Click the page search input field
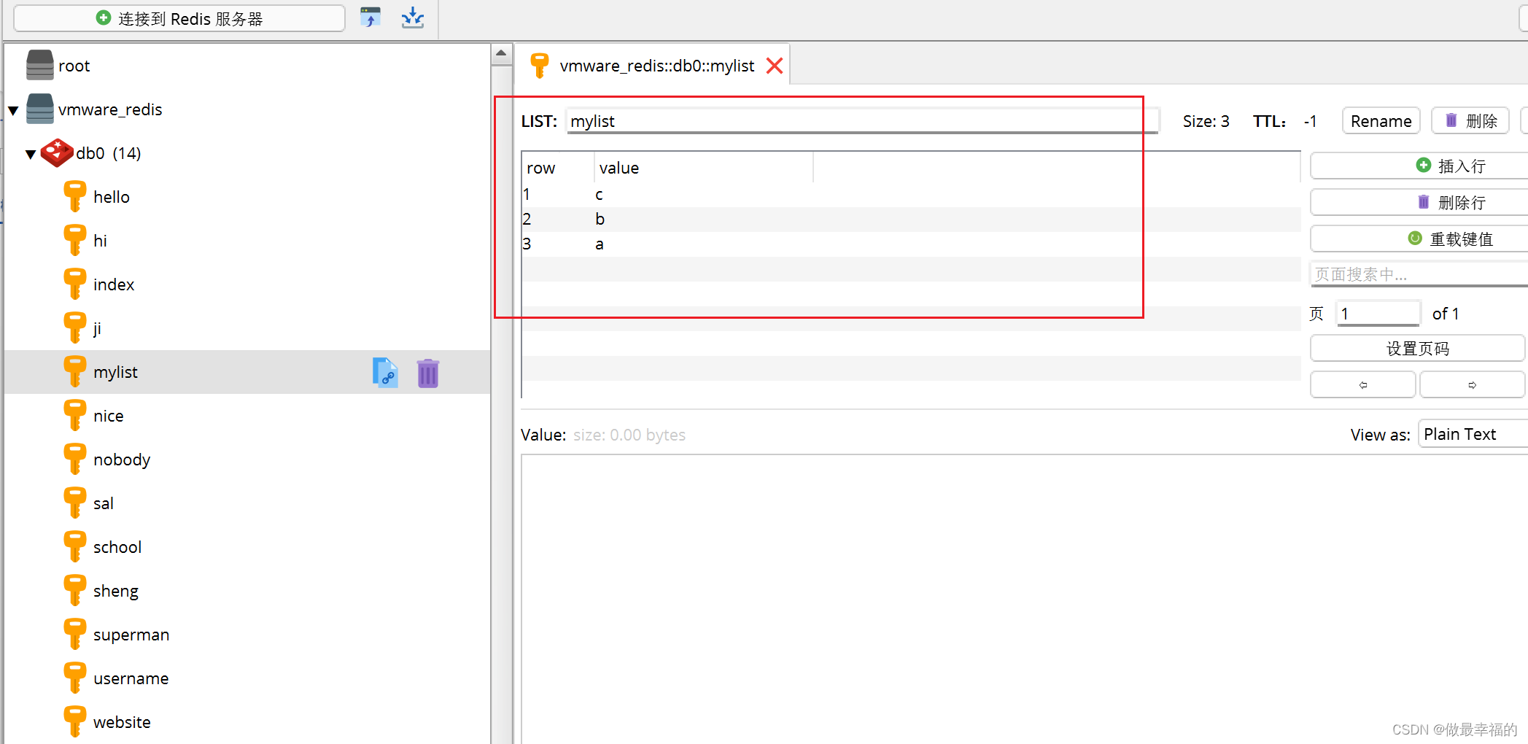The image size is (1528, 744). [1418, 274]
